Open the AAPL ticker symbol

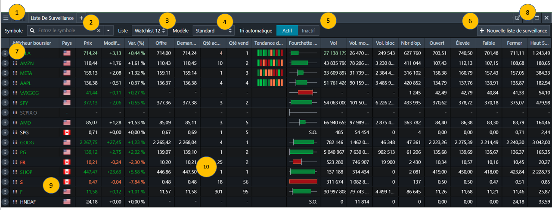tap(26, 83)
